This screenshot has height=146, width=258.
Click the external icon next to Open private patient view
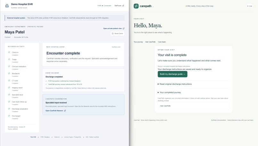coord(124,28)
